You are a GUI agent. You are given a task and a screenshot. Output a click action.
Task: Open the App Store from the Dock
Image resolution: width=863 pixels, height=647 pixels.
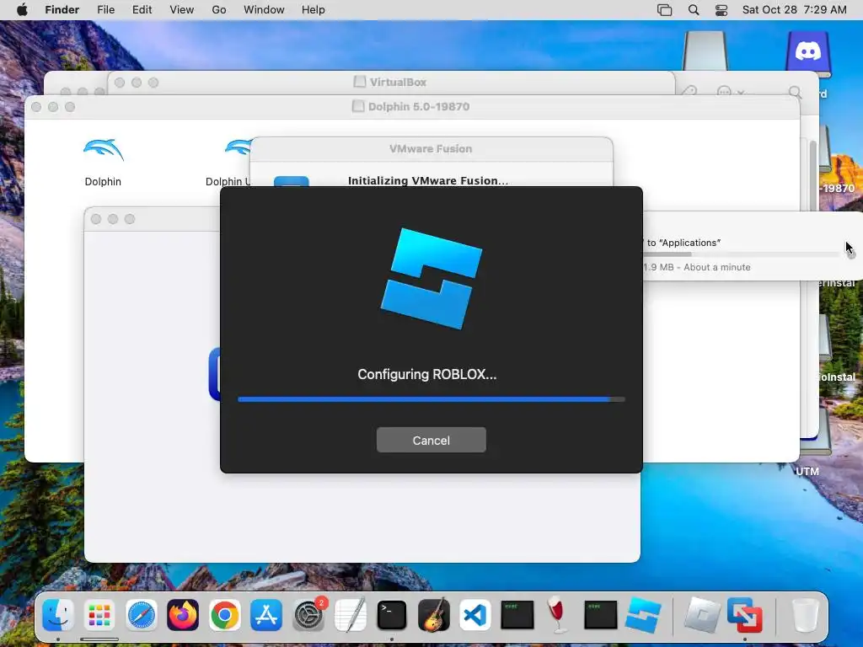coord(266,614)
